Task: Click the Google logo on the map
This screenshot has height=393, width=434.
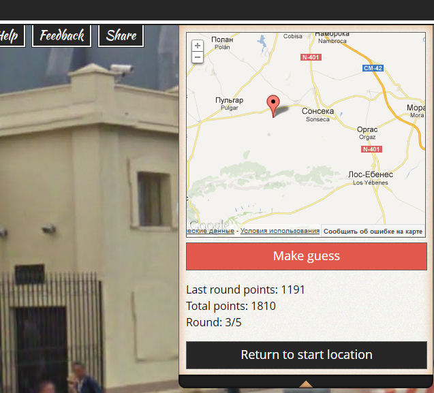Action: [x=209, y=224]
